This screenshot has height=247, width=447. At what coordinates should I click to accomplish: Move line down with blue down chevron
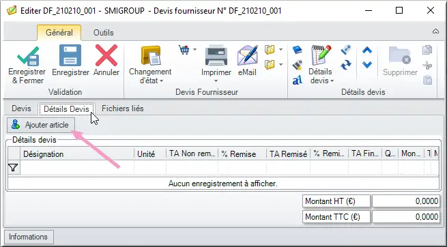click(x=367, y=65)
